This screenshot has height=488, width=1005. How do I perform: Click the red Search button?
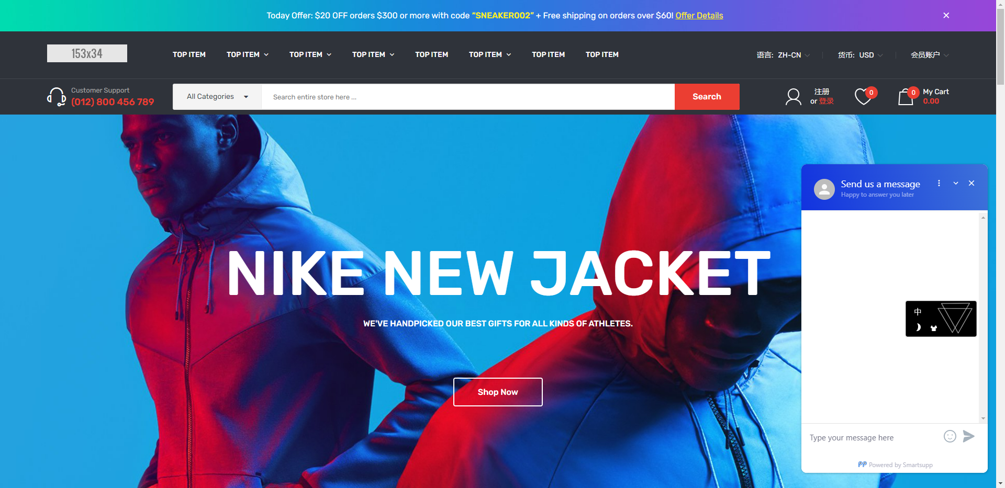707,97
